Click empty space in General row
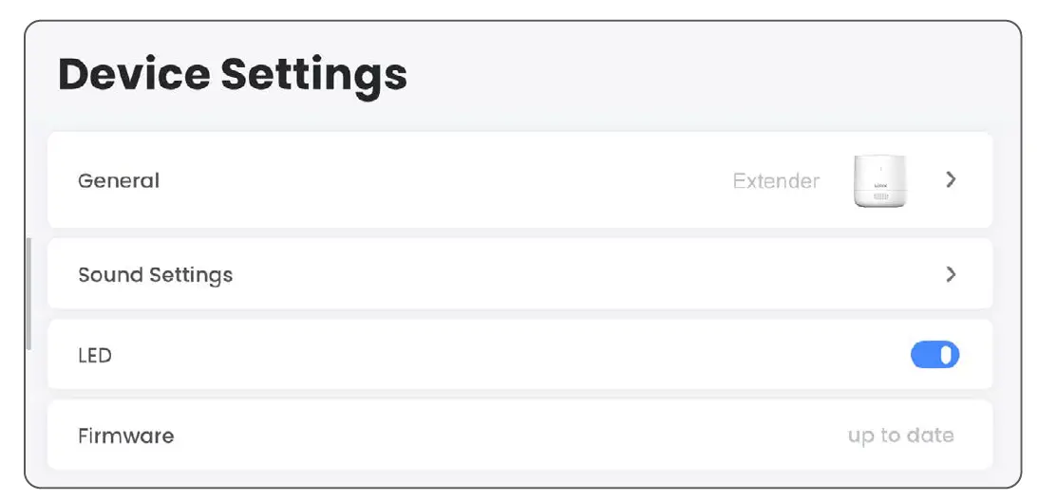1038x501 pixels. (x=446, y=180)
